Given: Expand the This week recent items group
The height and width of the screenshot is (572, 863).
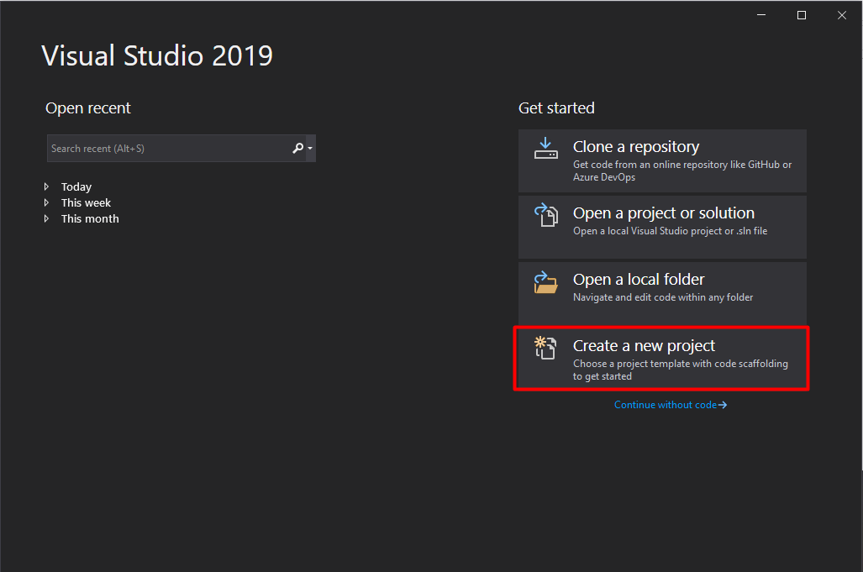Looking at the screenshot, I should (x=47, y=202).
